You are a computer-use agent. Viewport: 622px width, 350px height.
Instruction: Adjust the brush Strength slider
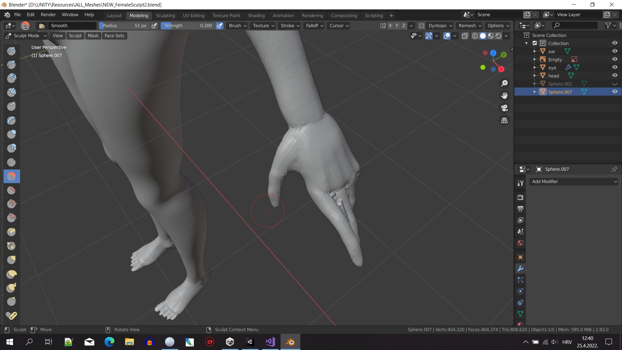coord(188,26)
